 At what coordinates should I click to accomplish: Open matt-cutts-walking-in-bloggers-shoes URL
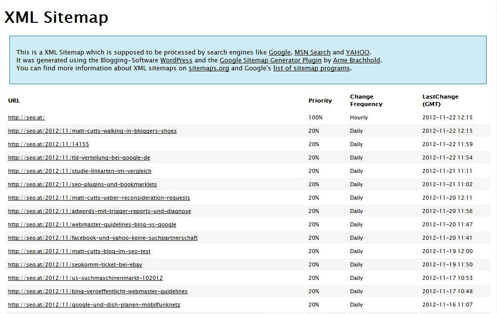click(x=92, y=131)
